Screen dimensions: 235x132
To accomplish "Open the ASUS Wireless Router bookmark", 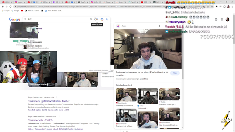I will (x=53, y=11).
